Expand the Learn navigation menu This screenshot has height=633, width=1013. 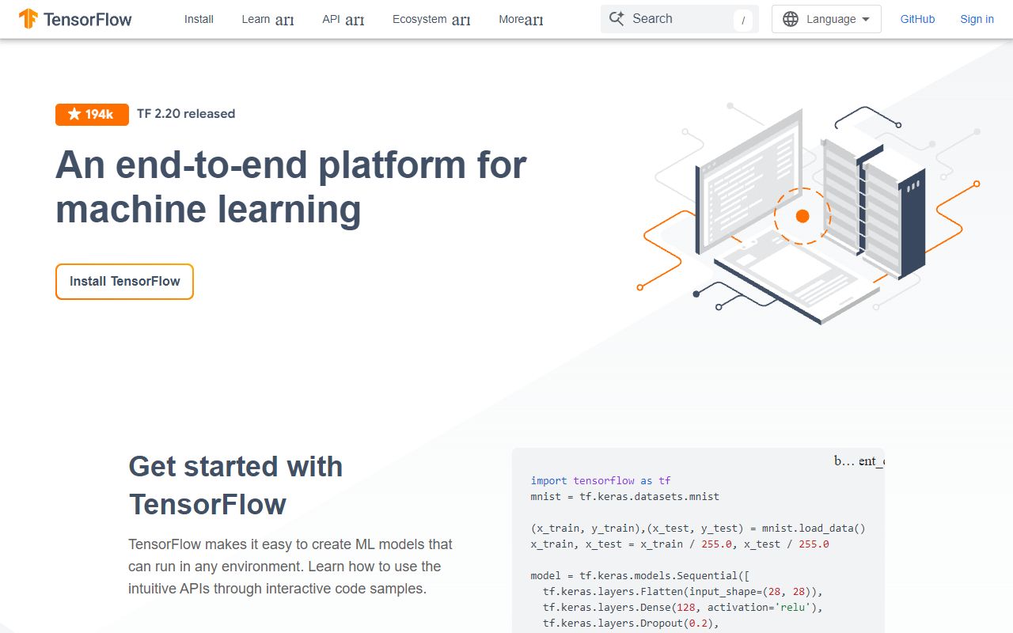pos(268,20)
